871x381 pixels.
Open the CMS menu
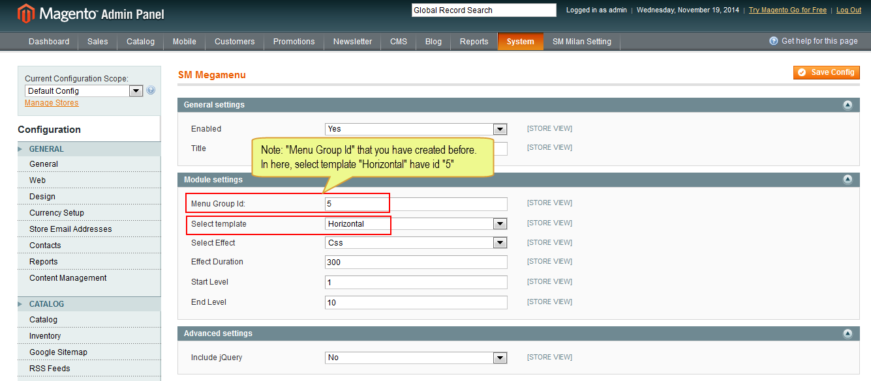pos(399,42)
